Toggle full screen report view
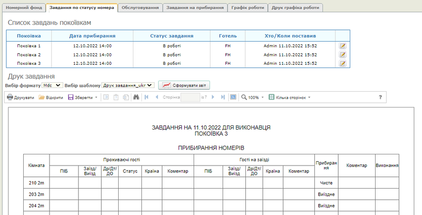 coord(233,97)
